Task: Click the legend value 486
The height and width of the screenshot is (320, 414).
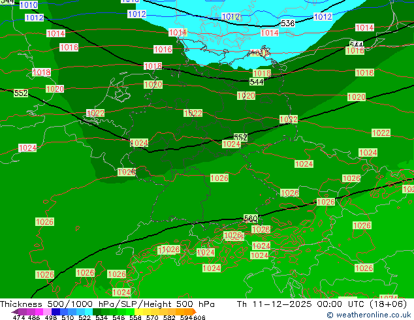Action: [34, 317]
